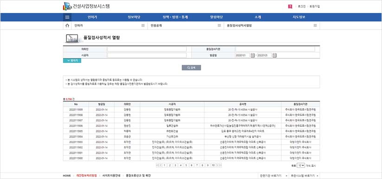This screenshot has width=382, height=179.
Task: Click the 검색 search button
Action: [191, 68]
